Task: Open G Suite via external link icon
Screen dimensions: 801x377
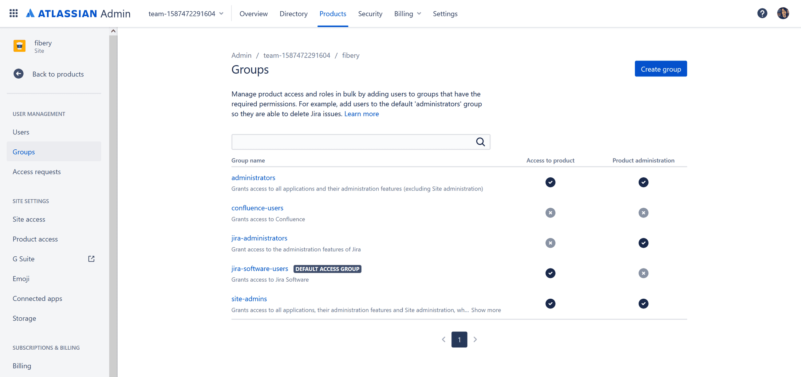Action: coord(91,259)
